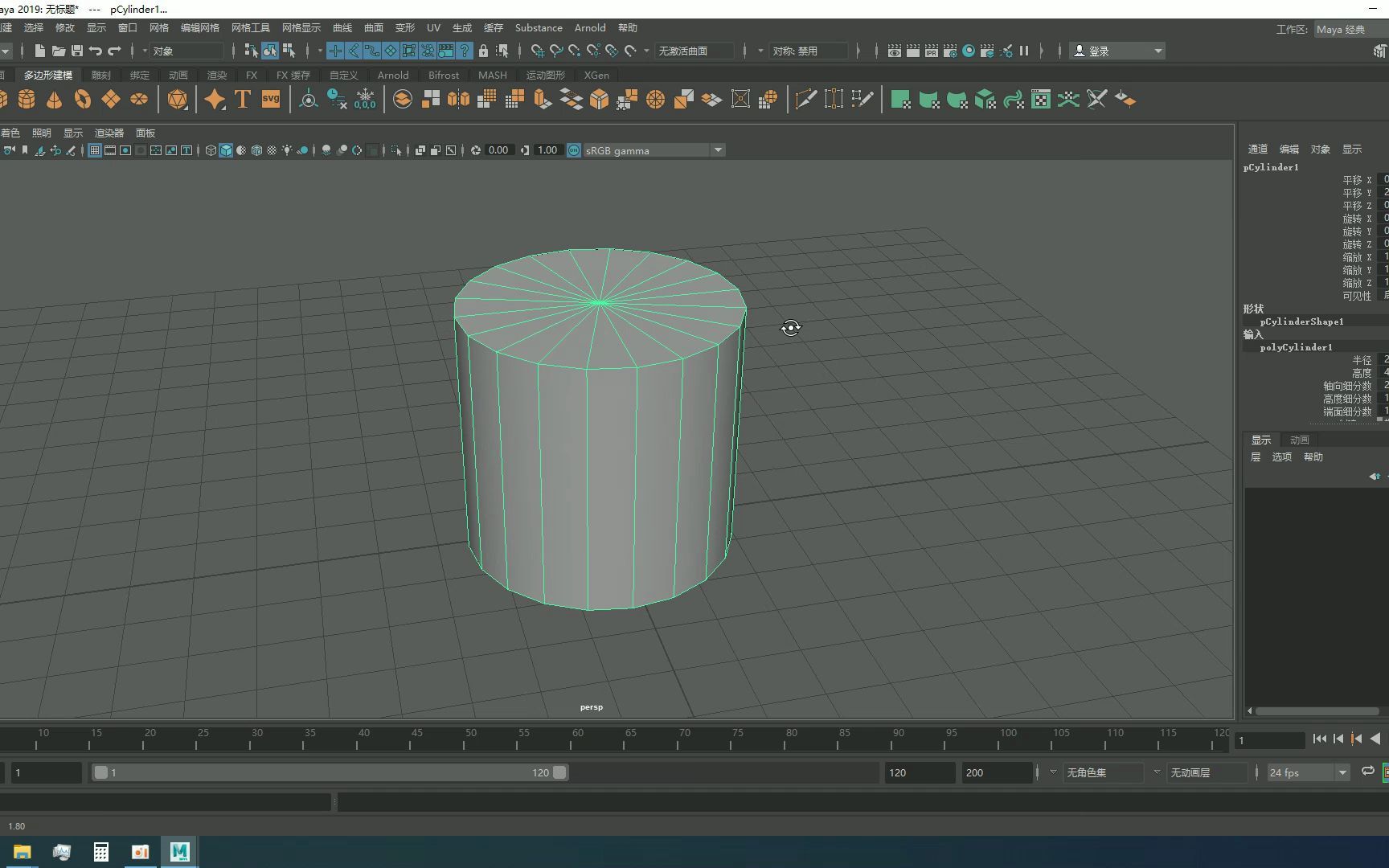The height and width of the screenshot is (868, 1389).
Task: Click the Undo arrow icon
Action: 96,51
